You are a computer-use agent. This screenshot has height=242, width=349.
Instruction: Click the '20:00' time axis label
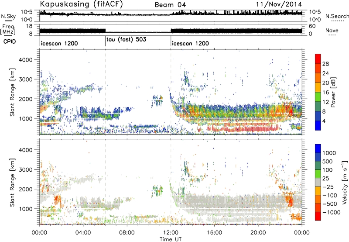click(x=258, y=233)
